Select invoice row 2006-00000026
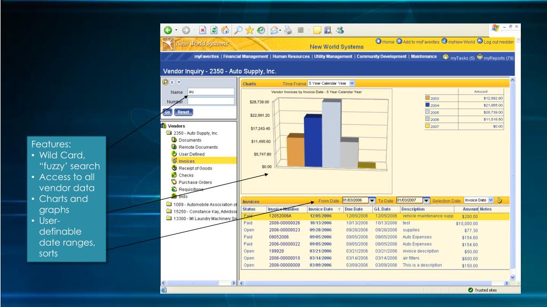Image resolution: width=547 pixels, height=307 pixels. [x=376, y=223]
